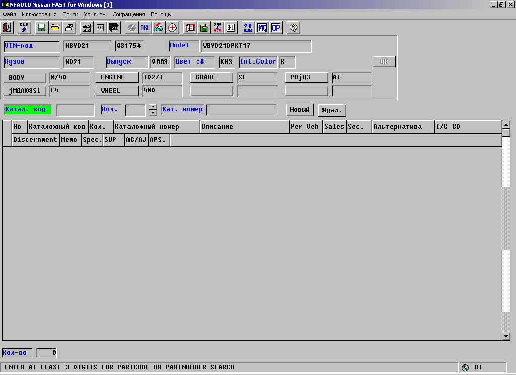Click the Каталожный номер column header

[157, 127]
